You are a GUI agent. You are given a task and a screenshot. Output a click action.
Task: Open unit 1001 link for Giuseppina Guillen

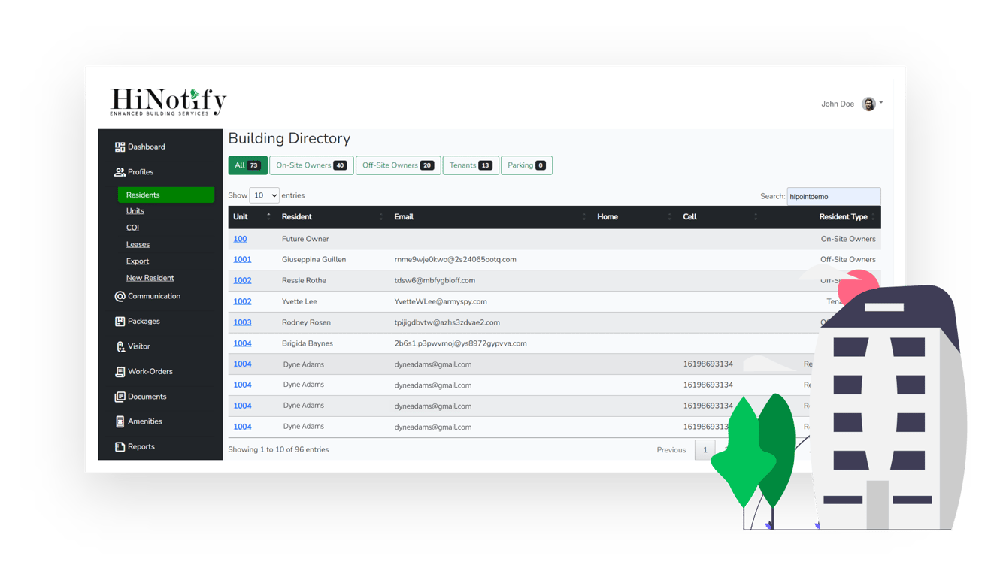click(x=242, y=260)
